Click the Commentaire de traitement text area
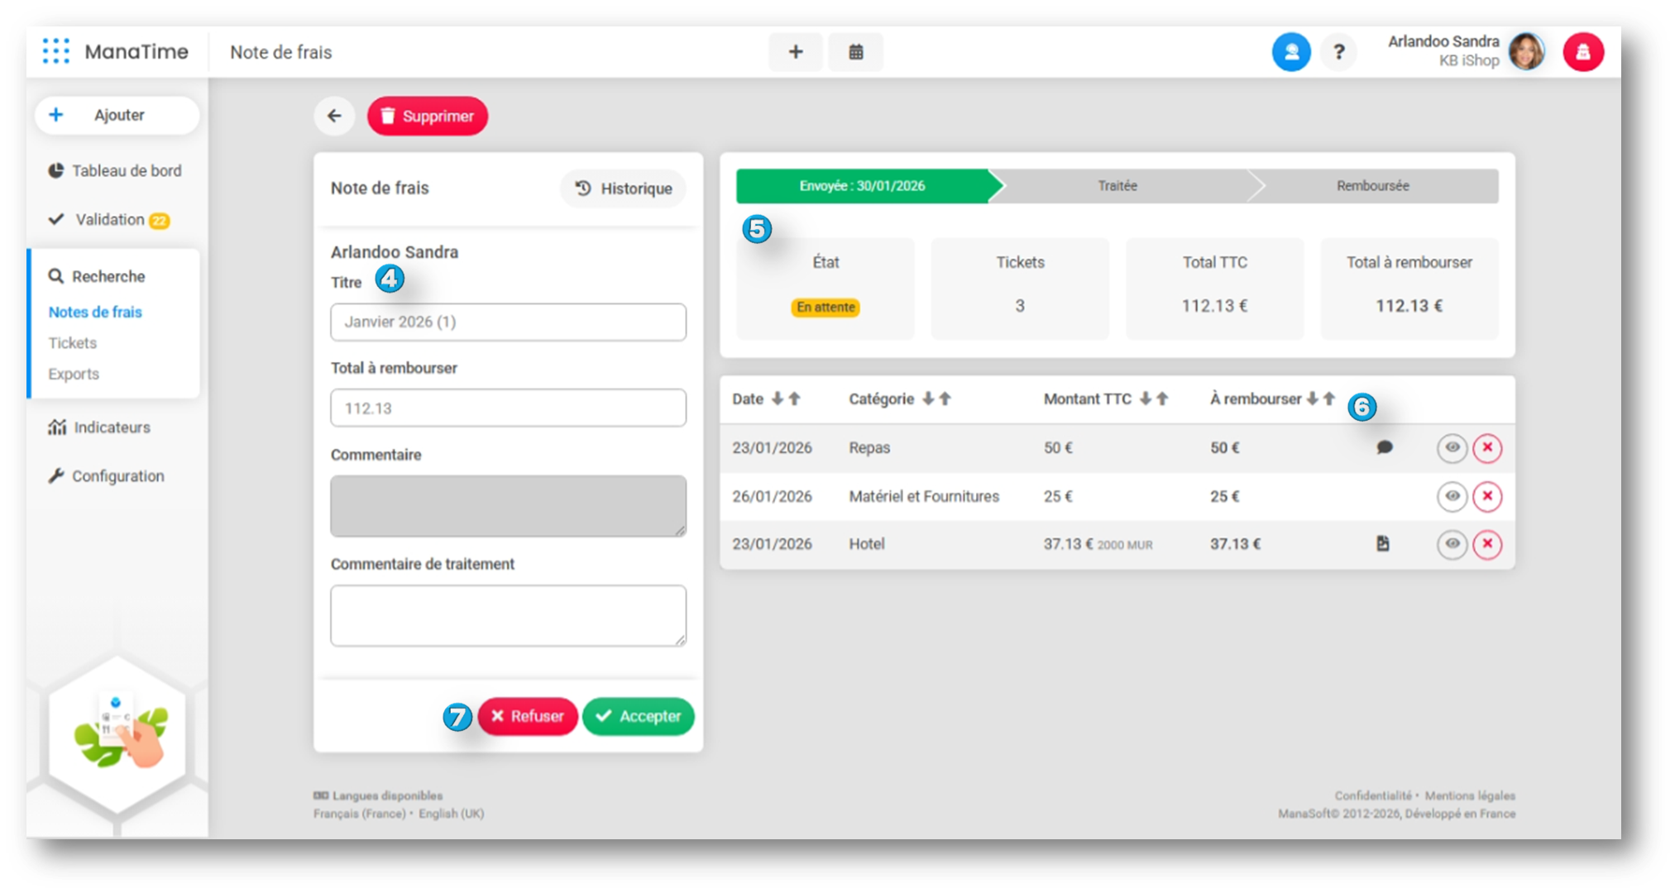1675x893 pixels. [x=508, y=615]
